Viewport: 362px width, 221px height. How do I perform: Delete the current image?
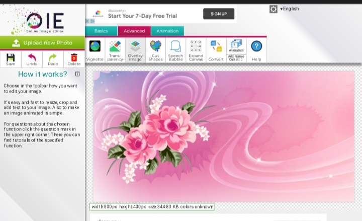[x=74, y=59]
